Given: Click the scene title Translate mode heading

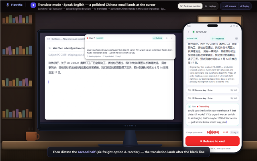Looking at the screenshot, I should click(96, 4).
